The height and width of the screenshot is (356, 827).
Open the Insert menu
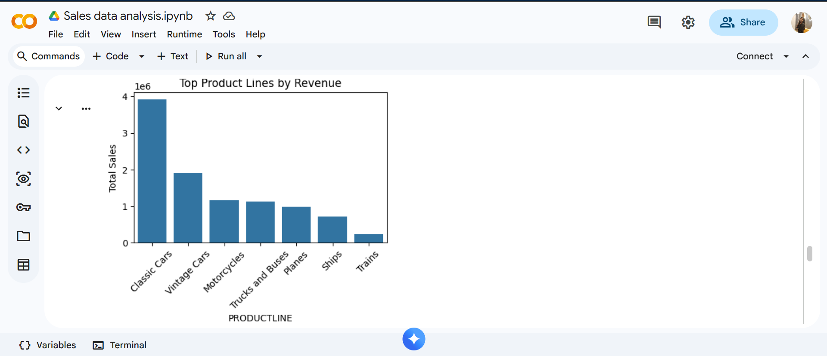pos(144,34)
